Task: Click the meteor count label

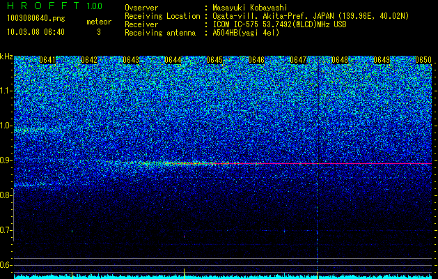Action: (99, 22)
